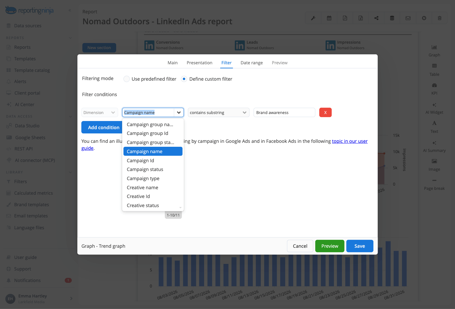Image resolution: width=455 pixels, height=309 pixels.
Task: Switch to the Main tab
Action: point(173,63)
